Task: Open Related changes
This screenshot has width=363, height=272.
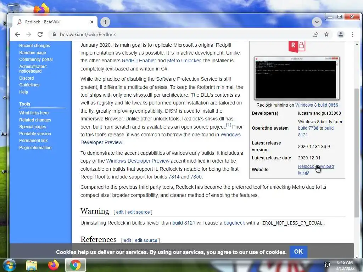Action: coord(35,120)
